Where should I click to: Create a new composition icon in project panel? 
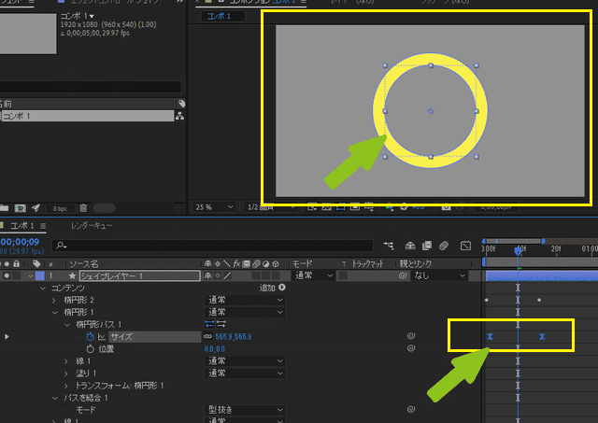point(21,208)
